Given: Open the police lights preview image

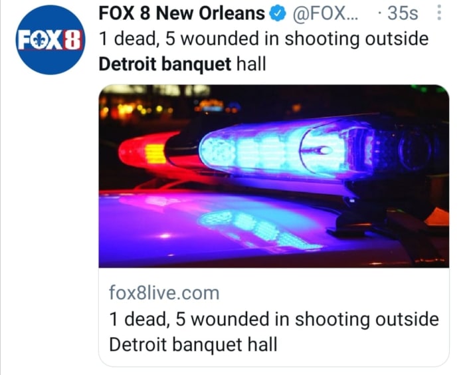Looking at the screenshot, I should pos(274,176).
